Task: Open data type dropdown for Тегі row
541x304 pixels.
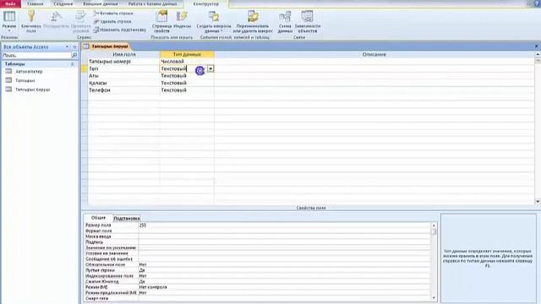Action: [x=210, y=68]
